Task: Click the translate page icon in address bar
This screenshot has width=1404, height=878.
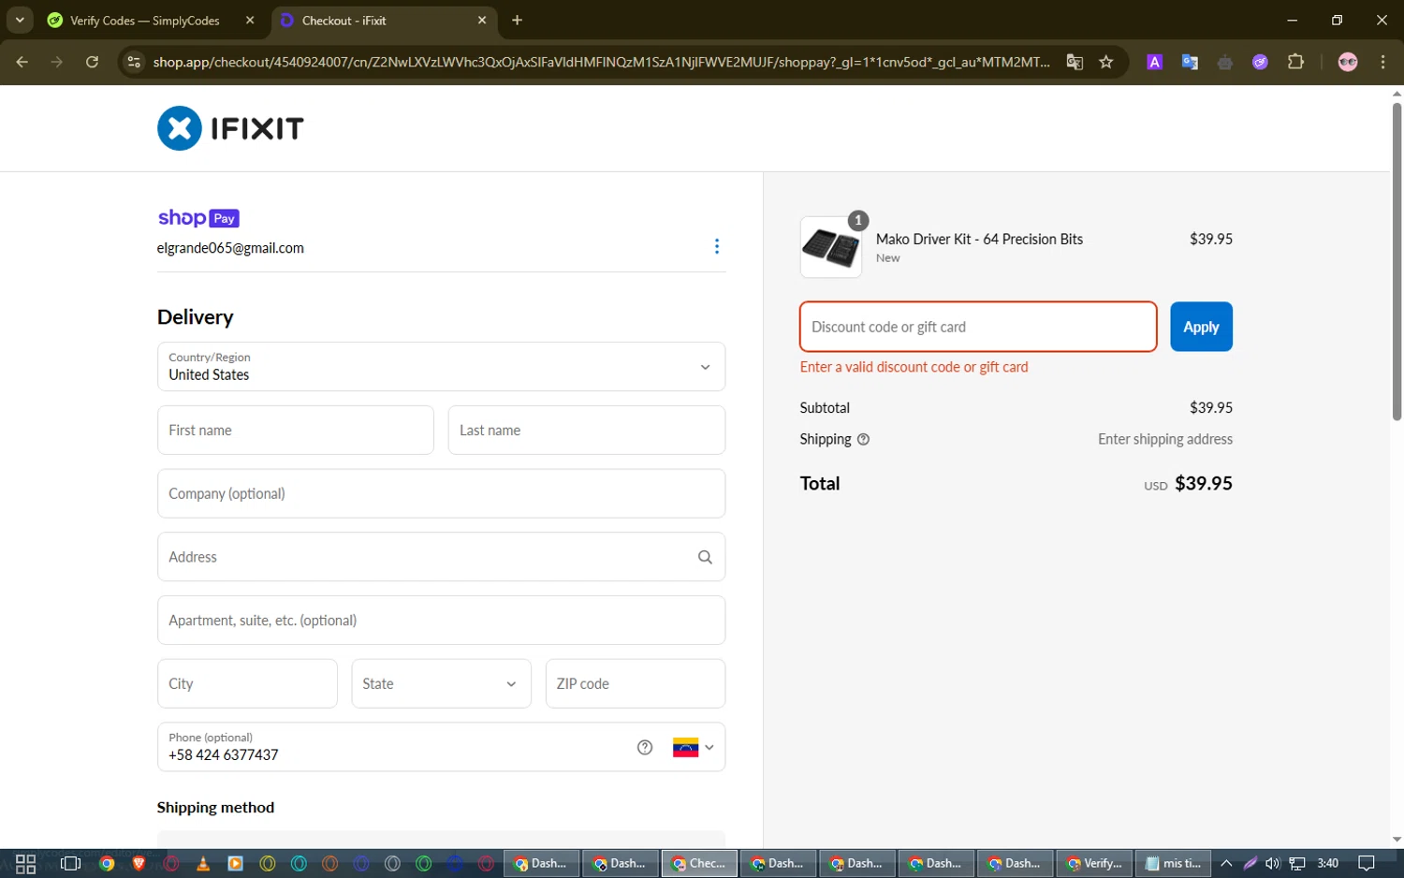Action: [1075, 62]
